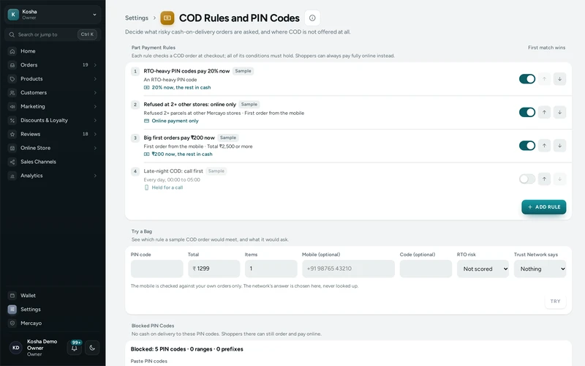The height and width of the screenshot is (366, 585).
Task: Open the Trust Network says dropdown
Action: tap(540, 269)
